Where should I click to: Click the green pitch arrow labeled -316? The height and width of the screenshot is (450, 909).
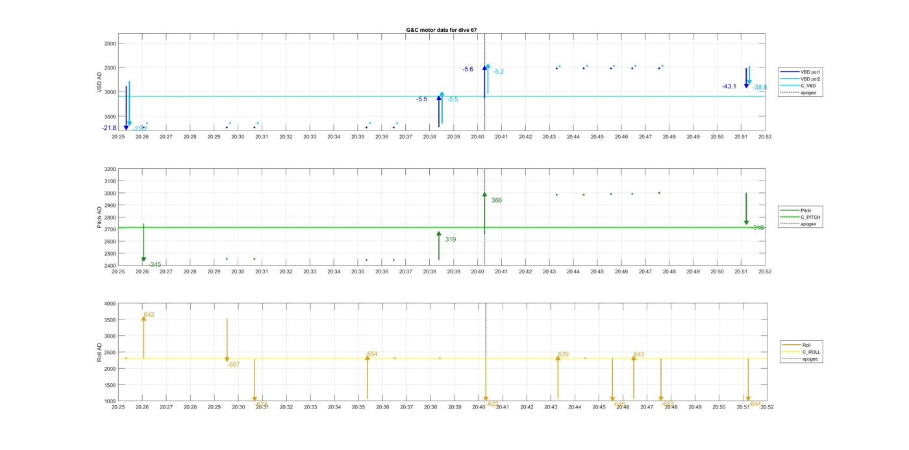(746, 209)
